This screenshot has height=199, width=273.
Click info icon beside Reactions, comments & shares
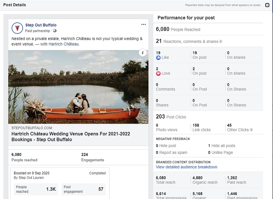221,41
